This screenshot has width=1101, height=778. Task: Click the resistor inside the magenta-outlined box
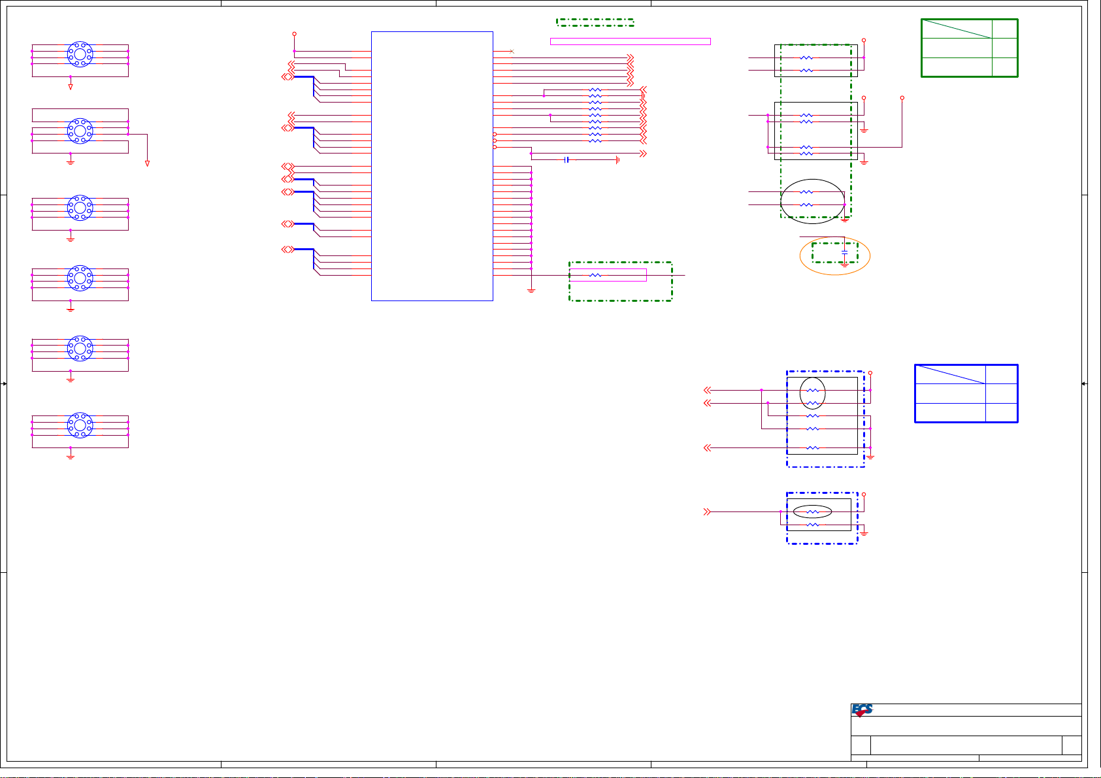[x=595, y=275]
